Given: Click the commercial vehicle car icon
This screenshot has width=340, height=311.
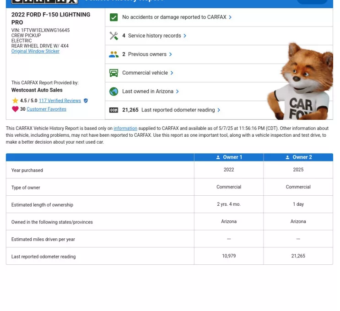Looking at the screenshot, I should [114, 73].
